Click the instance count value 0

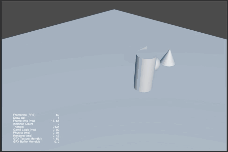click(59, 124)
